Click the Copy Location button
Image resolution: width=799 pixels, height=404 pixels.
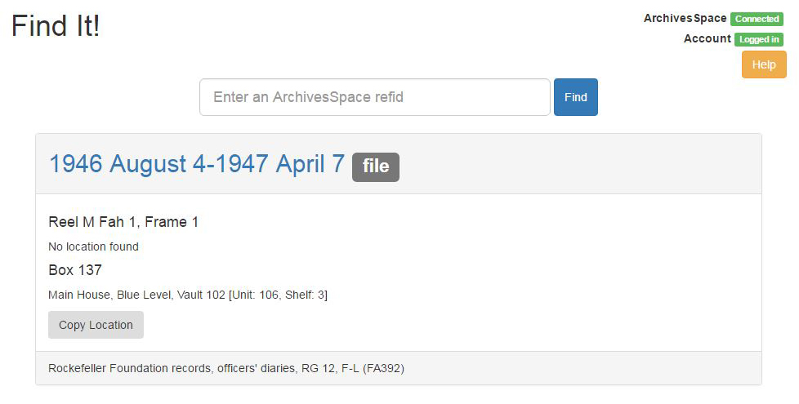point(96,325)
